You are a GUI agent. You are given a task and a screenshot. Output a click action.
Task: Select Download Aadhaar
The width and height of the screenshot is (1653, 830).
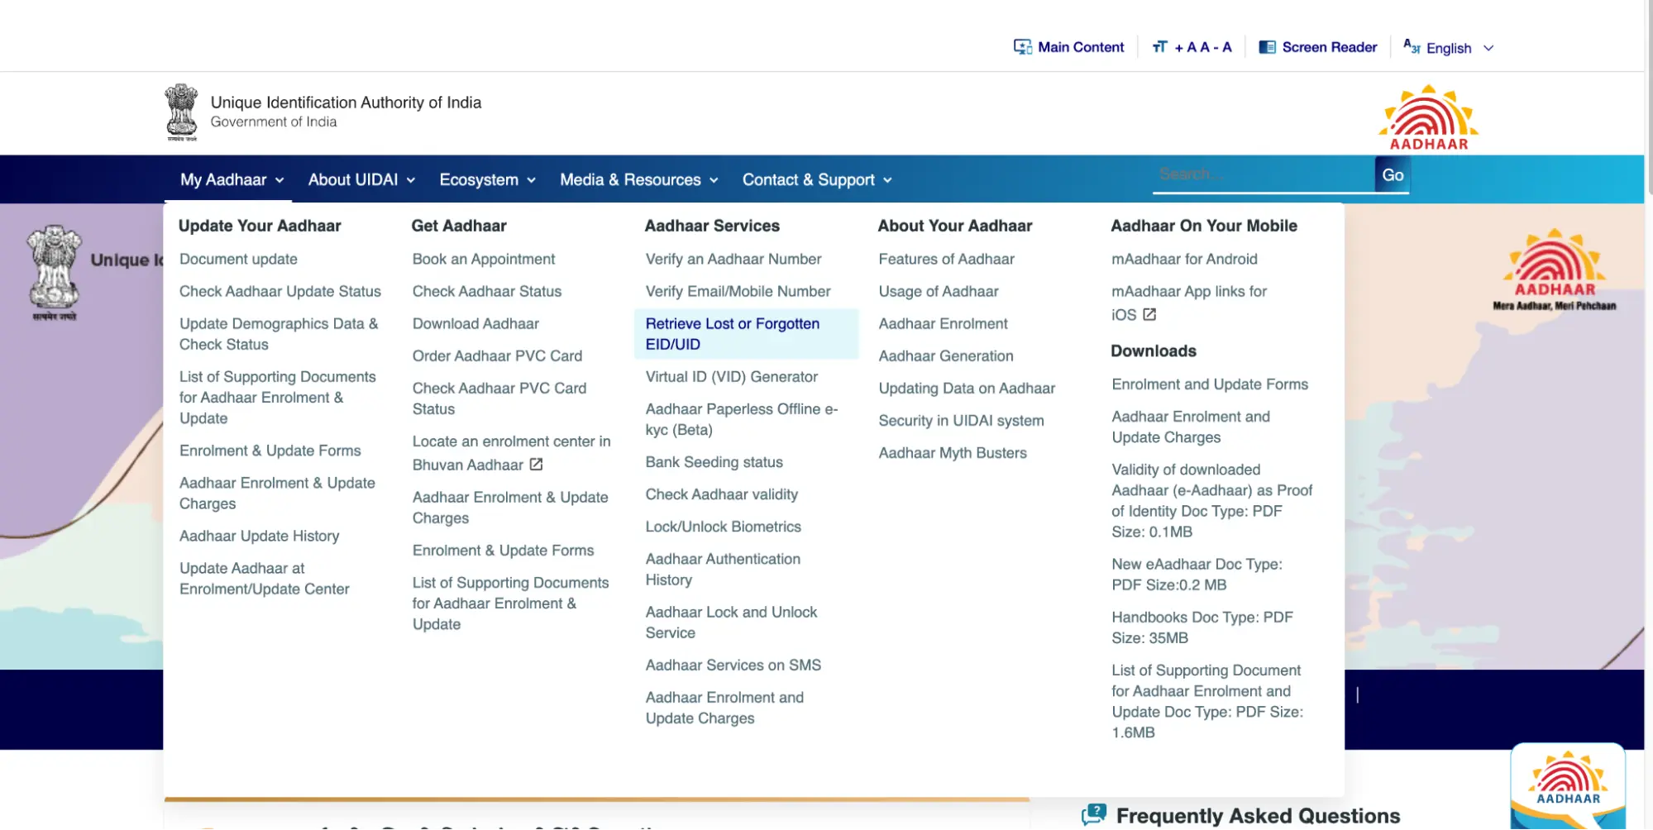point(475,323)
